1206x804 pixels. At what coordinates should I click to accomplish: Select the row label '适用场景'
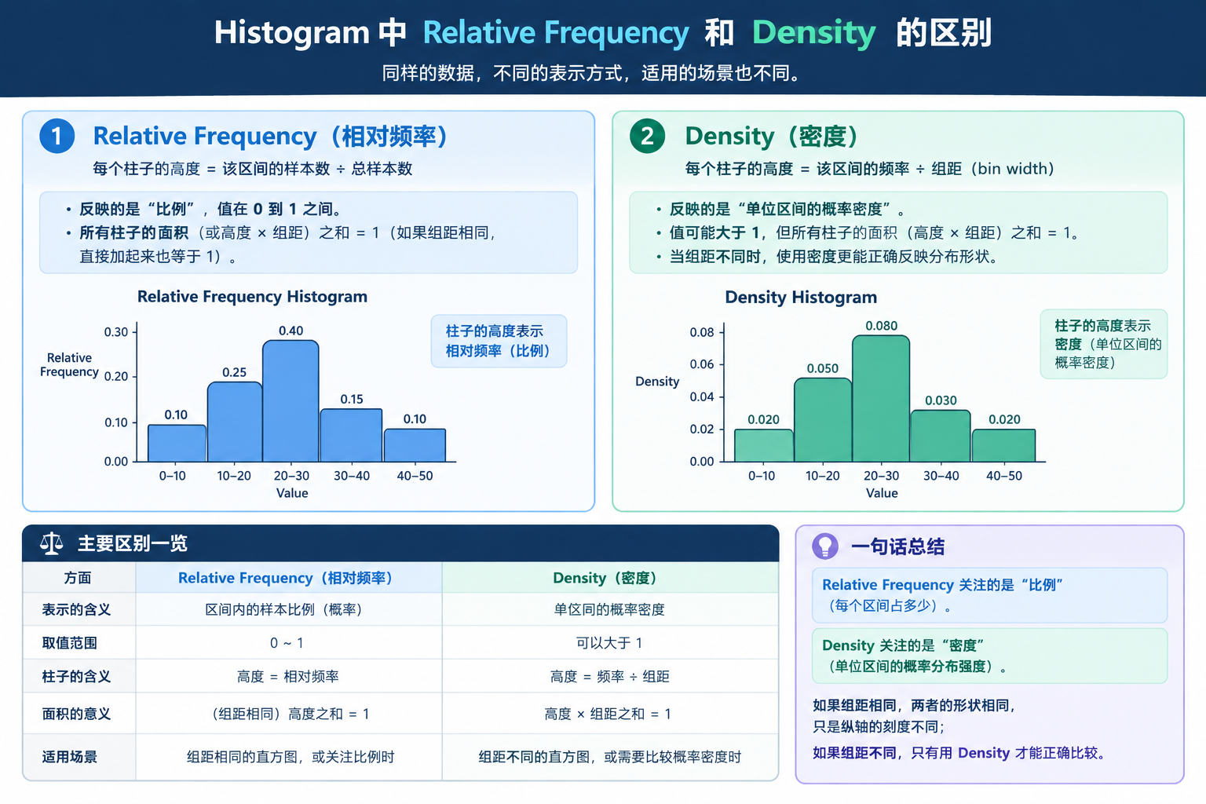pos(70,757)
